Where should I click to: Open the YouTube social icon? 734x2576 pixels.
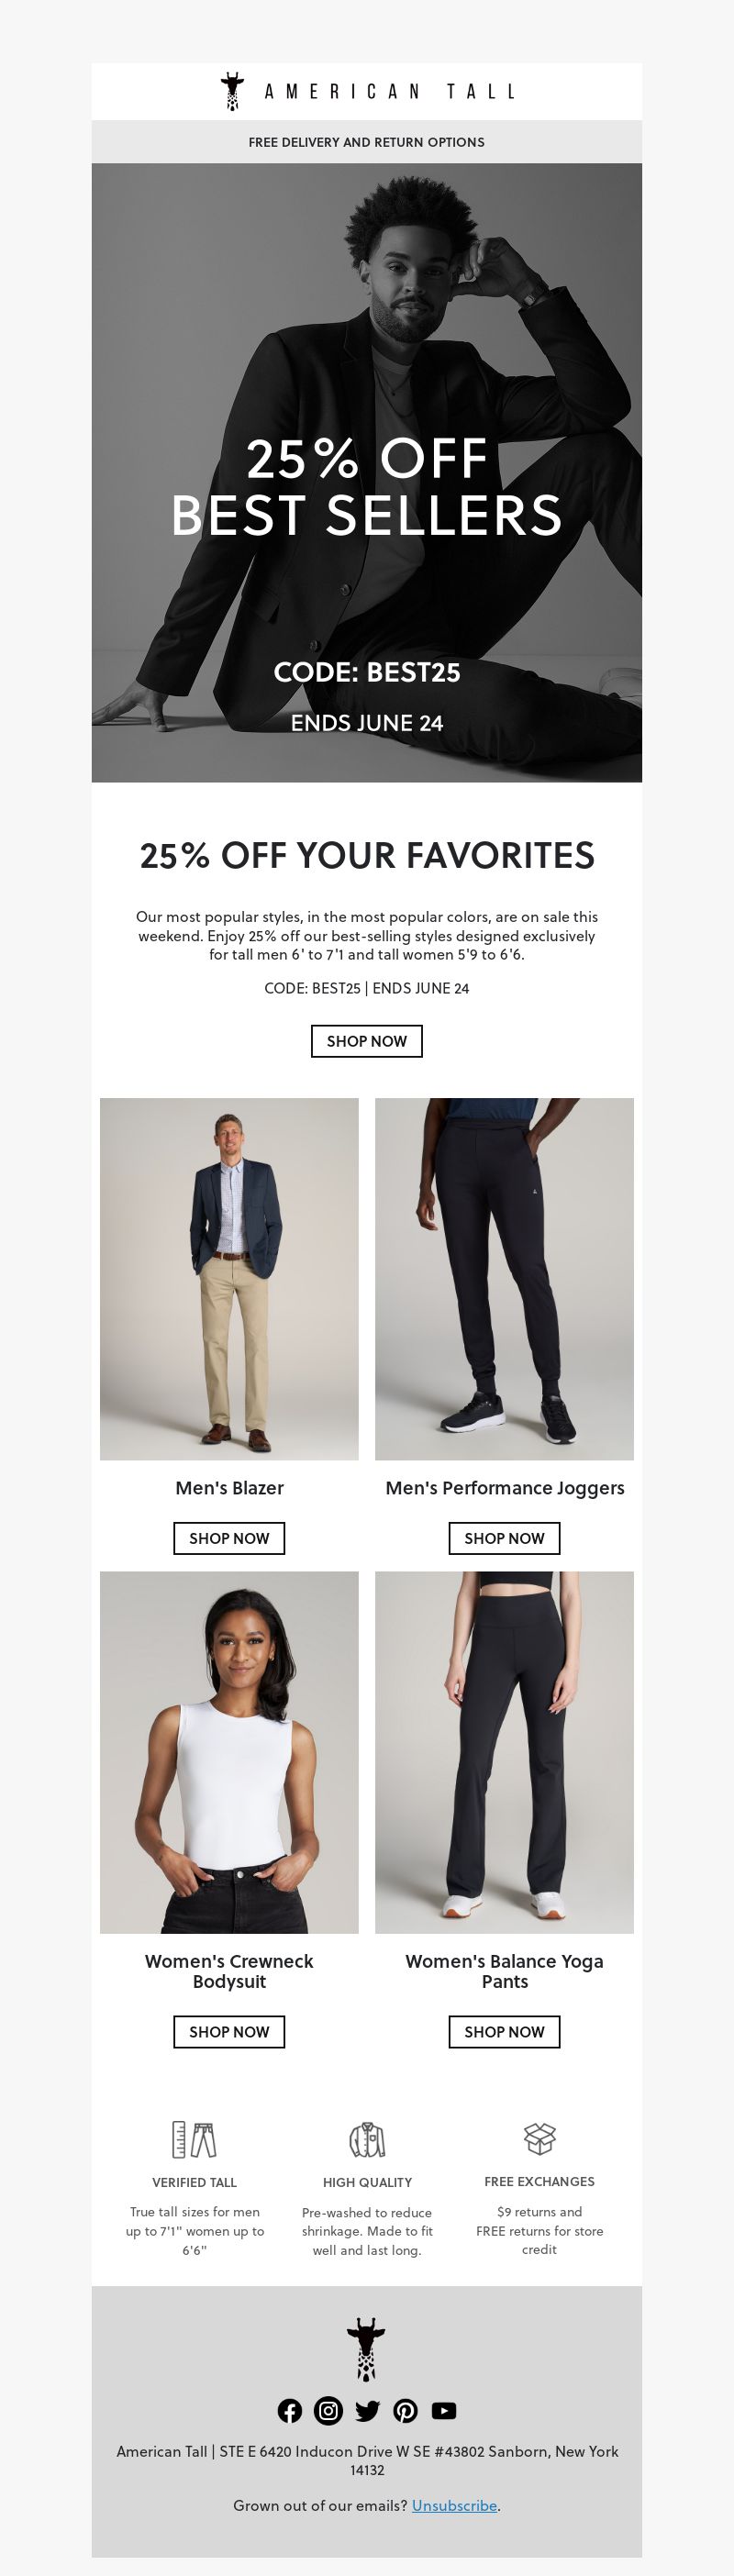(444, 2411)
